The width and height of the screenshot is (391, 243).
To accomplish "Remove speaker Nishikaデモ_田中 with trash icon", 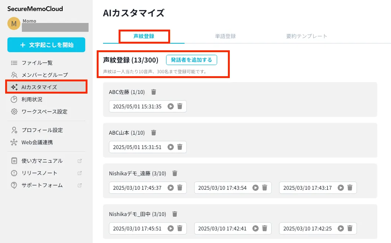I will tap(175, 214).
